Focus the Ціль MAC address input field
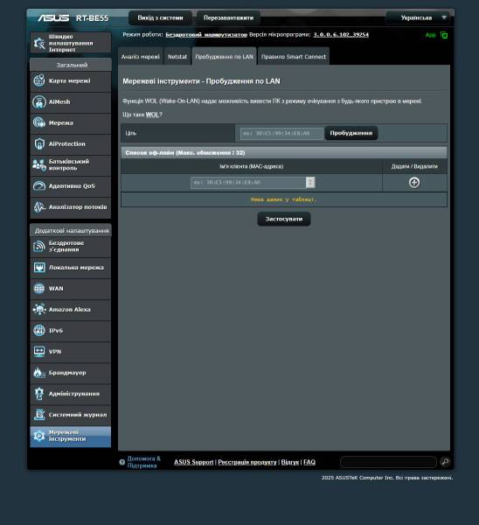This screenshot has width=479, height=525. coord(281,133)
